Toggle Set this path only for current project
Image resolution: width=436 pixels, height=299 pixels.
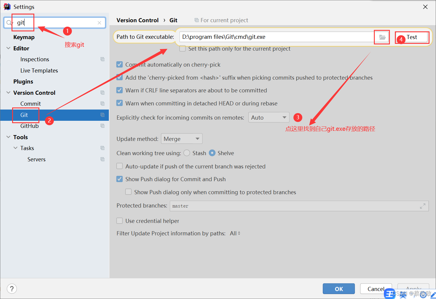183,49
